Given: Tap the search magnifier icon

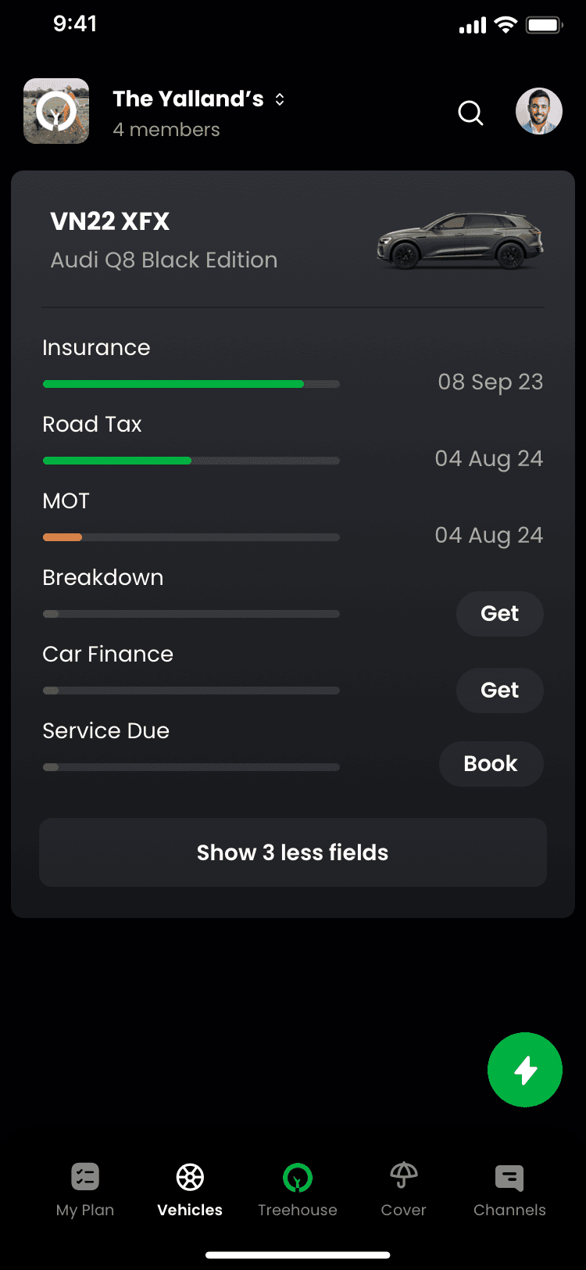Looking at the screenshot, I should tap(470, 113).
